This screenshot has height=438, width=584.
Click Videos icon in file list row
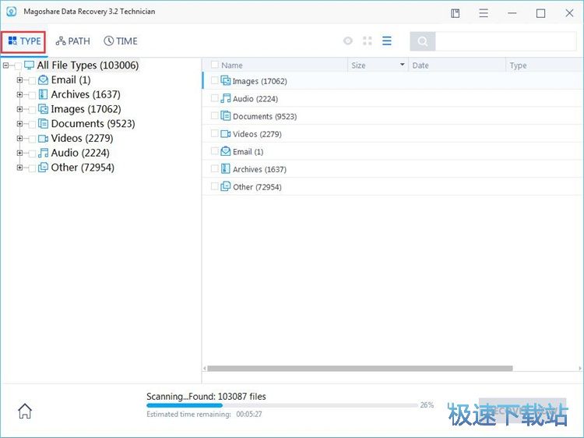pyautogui.click(x=225, y=133)
